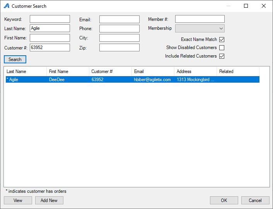Open the Membership dropdown
The width and height of the screenshot is (273, 209).
click(x=200, y=28)
